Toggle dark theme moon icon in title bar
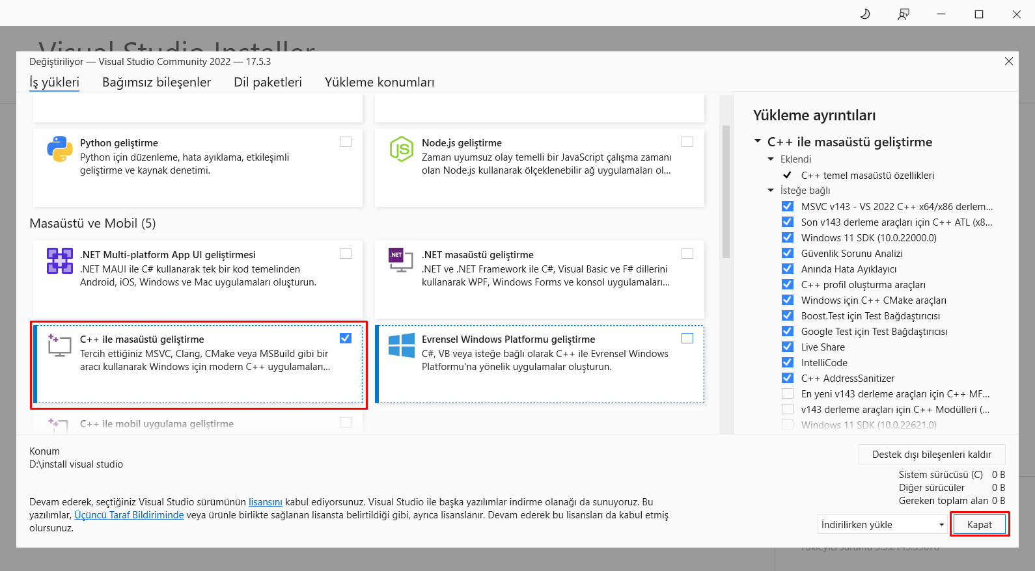 (x=865, y=14)
